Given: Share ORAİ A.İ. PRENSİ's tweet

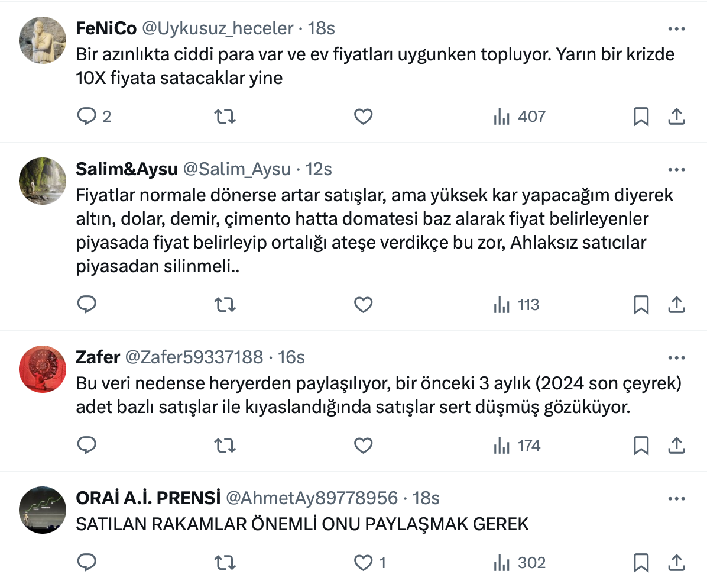Looking at the screenshot, I should coord(676,562).
